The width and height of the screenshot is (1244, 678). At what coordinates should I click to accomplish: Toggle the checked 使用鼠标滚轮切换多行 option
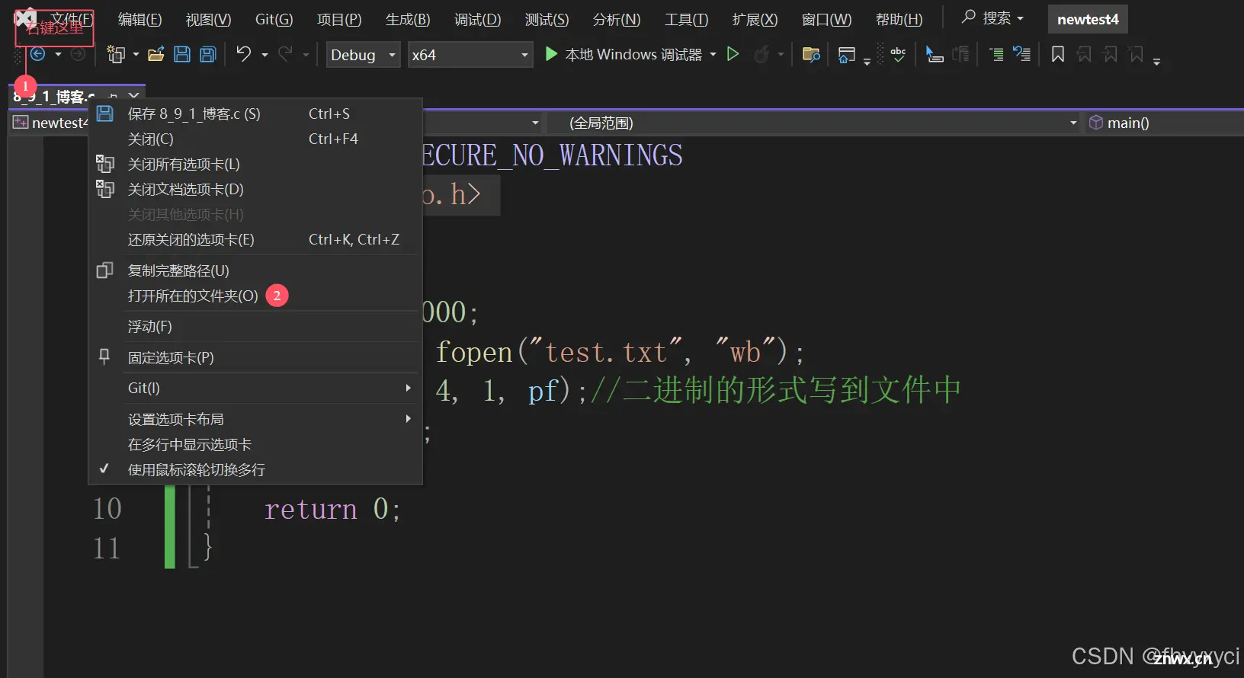(255, 469)
